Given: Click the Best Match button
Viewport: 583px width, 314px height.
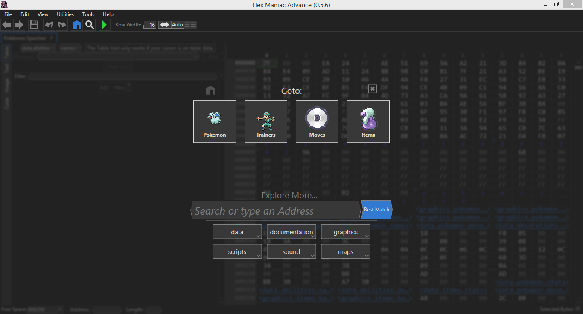Looking at the screenshot, I should (x=376, y=210).
